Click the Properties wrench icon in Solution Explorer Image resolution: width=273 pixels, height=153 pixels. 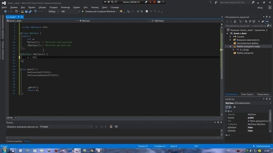[263, 22]
